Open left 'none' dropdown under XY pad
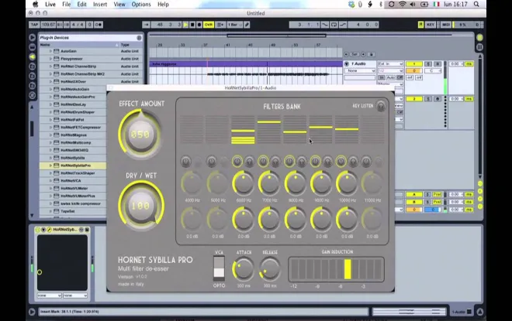Screen dimensions: 512x321 [x=50, y=295]
